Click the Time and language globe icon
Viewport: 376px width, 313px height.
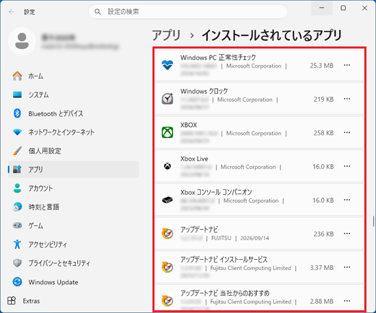click(x=17, y=207)
